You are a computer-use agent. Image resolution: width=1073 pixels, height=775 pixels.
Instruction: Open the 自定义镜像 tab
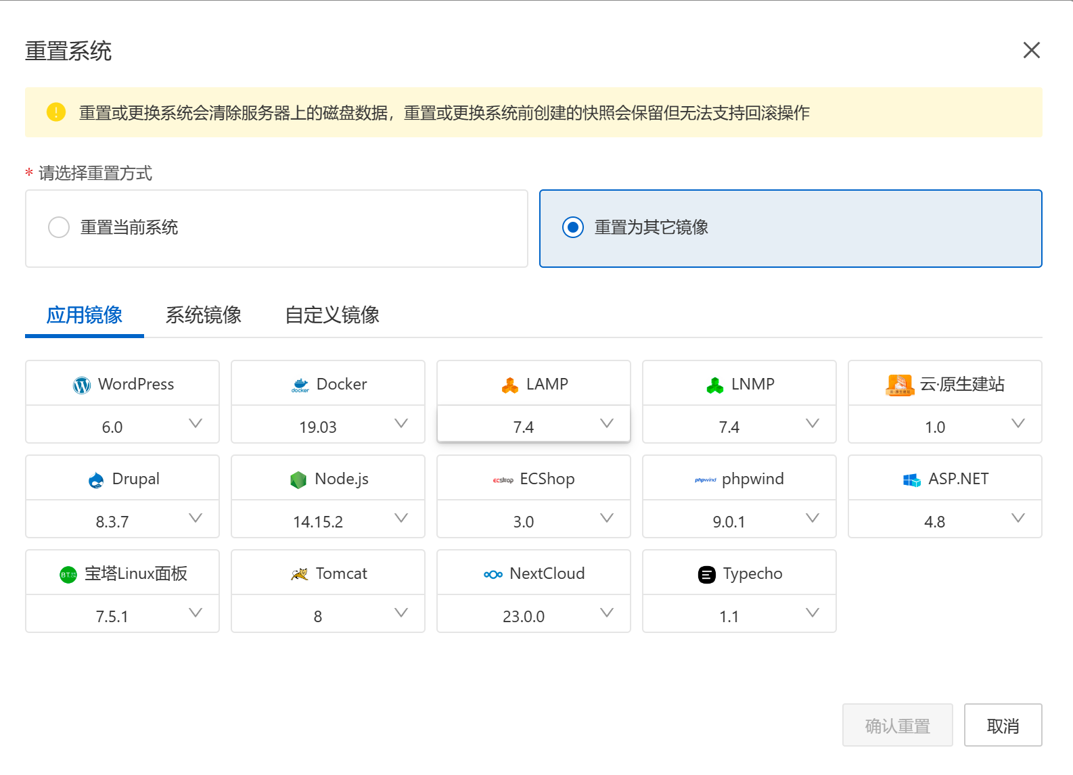332,315
